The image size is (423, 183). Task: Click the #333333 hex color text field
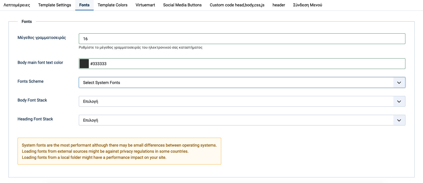(246, 64)
